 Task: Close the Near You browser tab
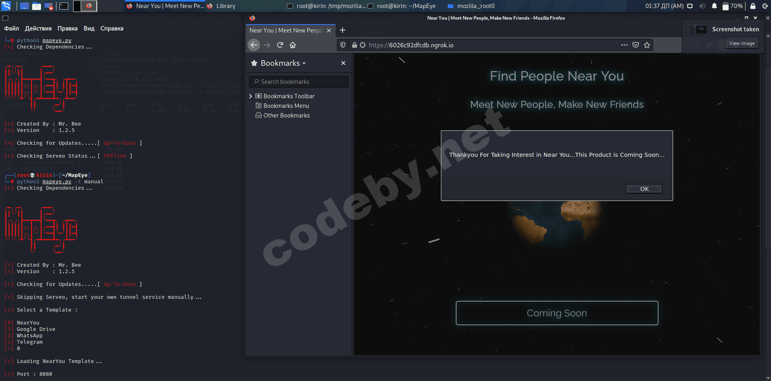pos(329,30)
